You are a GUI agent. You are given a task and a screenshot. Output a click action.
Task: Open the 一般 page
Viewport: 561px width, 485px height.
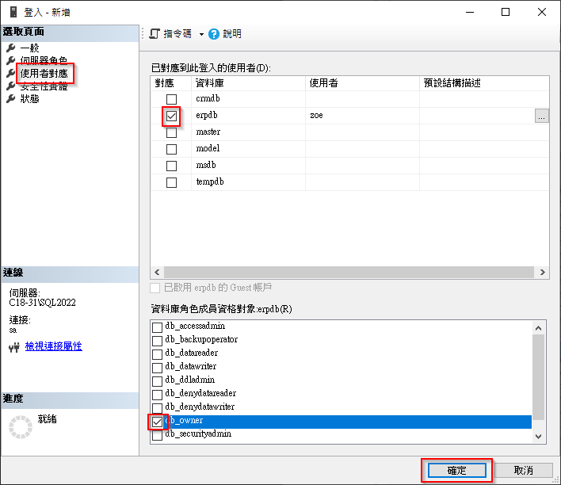pyautogui.click(x=29, y=48)
